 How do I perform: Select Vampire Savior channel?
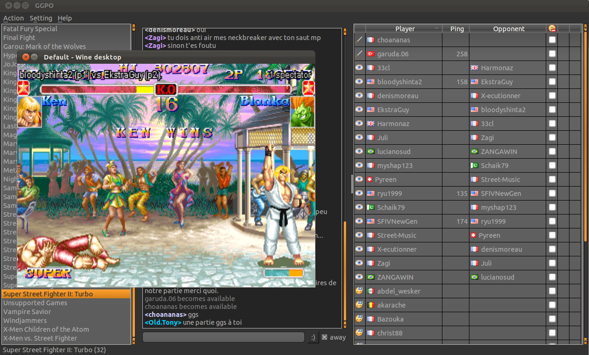tap(66, 312)
